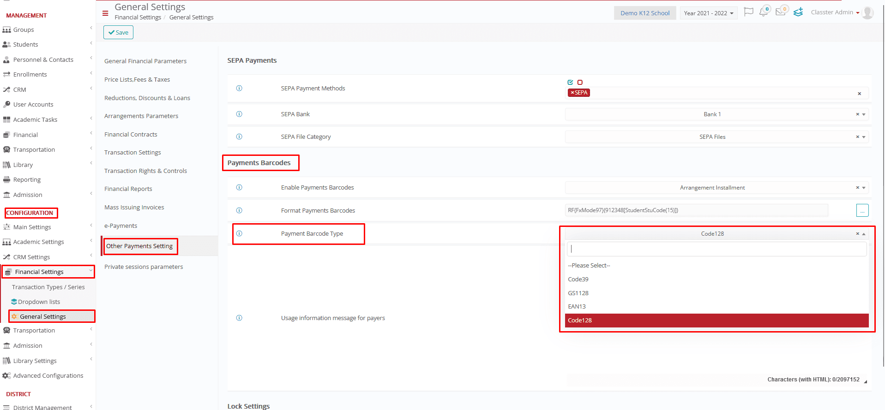The height and width of the screenshot is (410, 885).
Task: Click the Reporting printer icon
Action: (6, 179)
